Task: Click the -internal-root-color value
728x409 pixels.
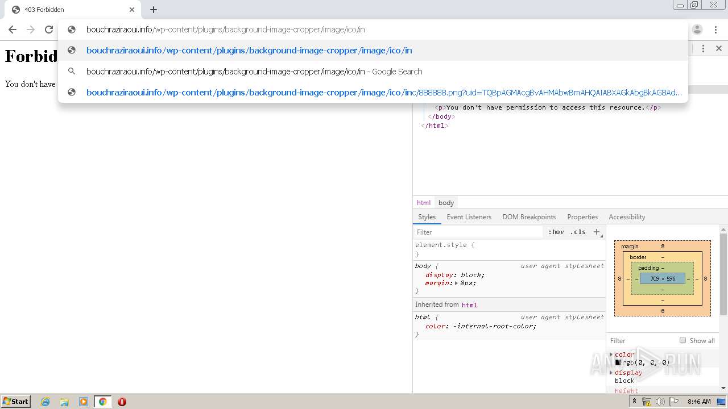Action: 494,326
